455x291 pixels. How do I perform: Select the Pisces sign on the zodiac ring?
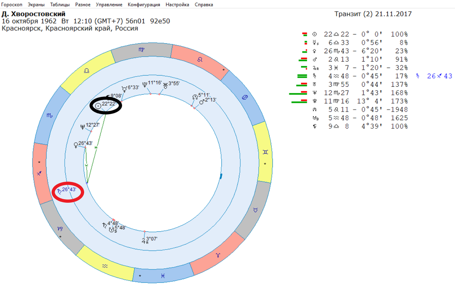(163, 275)
